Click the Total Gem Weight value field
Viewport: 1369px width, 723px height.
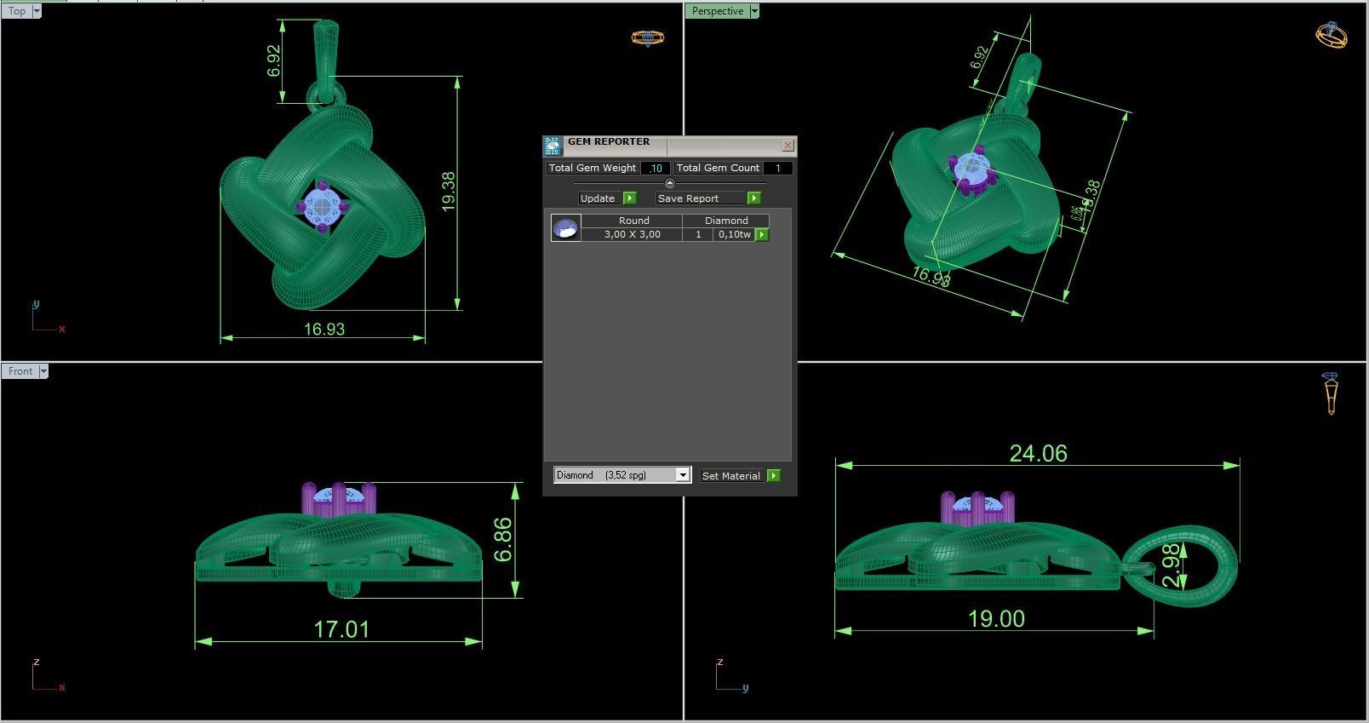pyautogui.click(x=655, y=169)
